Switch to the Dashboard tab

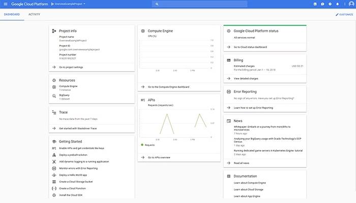[x=12, y=14]
